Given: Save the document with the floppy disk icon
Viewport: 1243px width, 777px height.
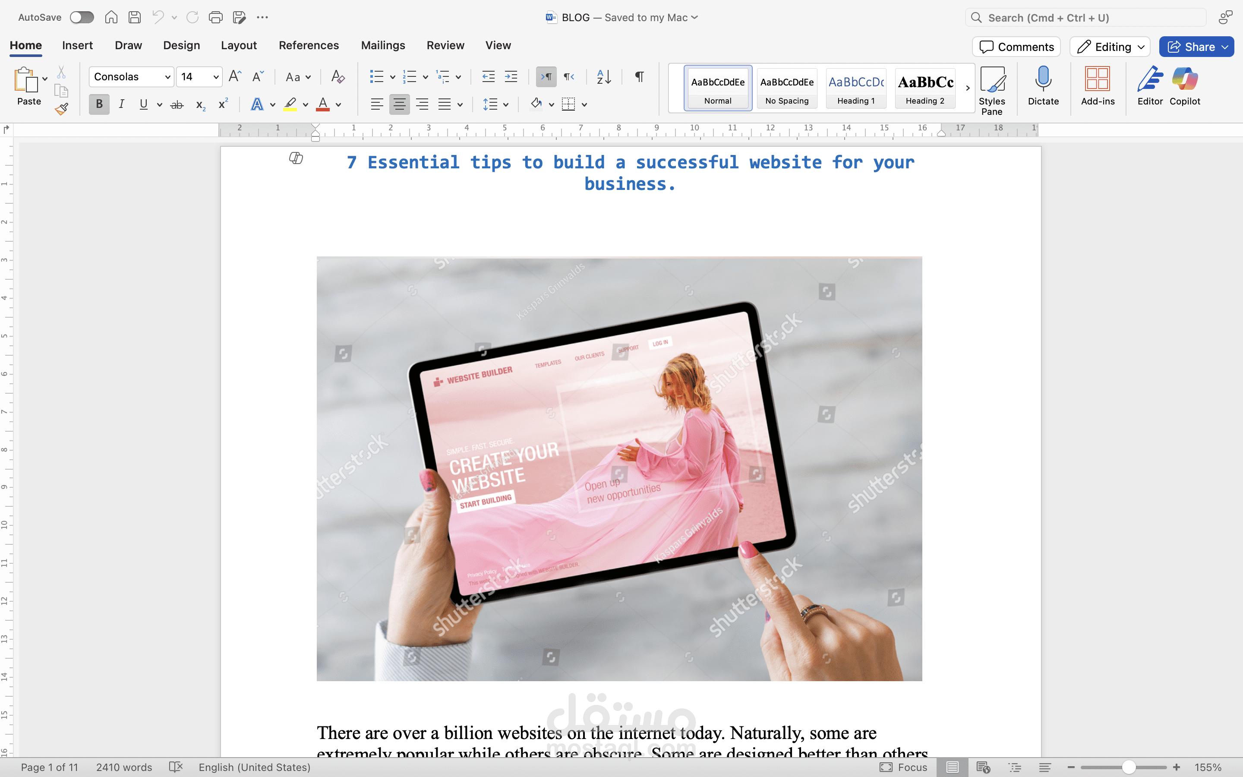Looking at the screenshot, I should click(x=135, y=17).
